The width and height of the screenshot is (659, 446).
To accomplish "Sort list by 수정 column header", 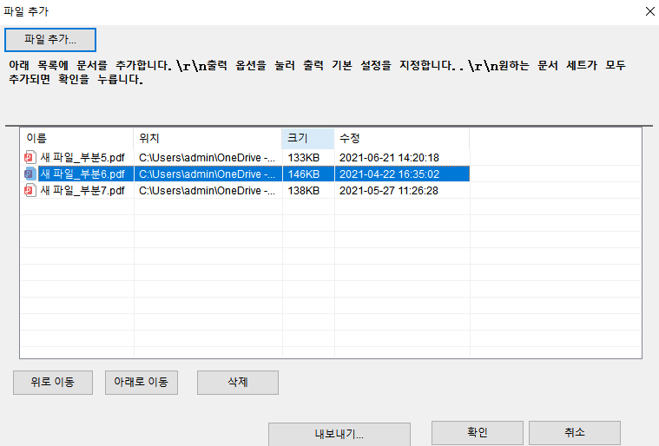I will click(x=401, y=138).
